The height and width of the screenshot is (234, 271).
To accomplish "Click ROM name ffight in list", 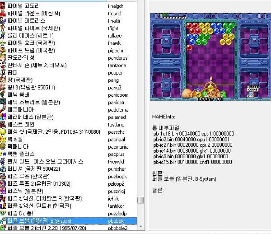I will pyautogui.click(x=113, y=28).
